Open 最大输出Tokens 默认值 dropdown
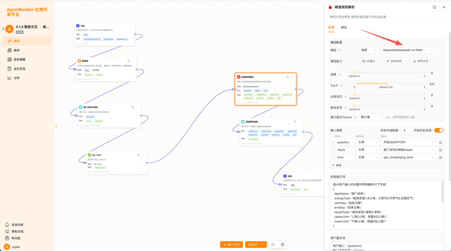 [371, 117]
